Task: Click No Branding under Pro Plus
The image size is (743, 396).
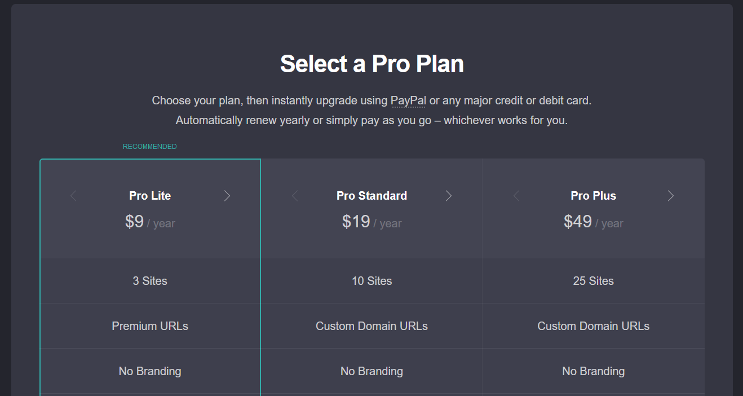Action: (x=594, y=371)
